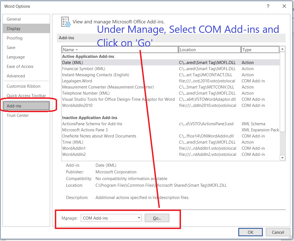Select OneNote Notes about Word Documents entry
294x241 pixels.
[99, 136]
